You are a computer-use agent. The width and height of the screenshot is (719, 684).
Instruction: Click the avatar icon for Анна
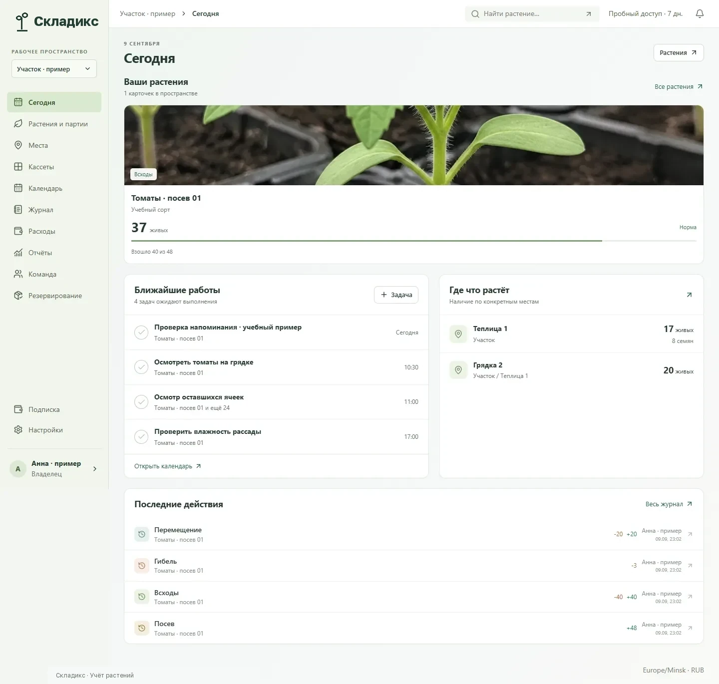click(x=18, y=469)
